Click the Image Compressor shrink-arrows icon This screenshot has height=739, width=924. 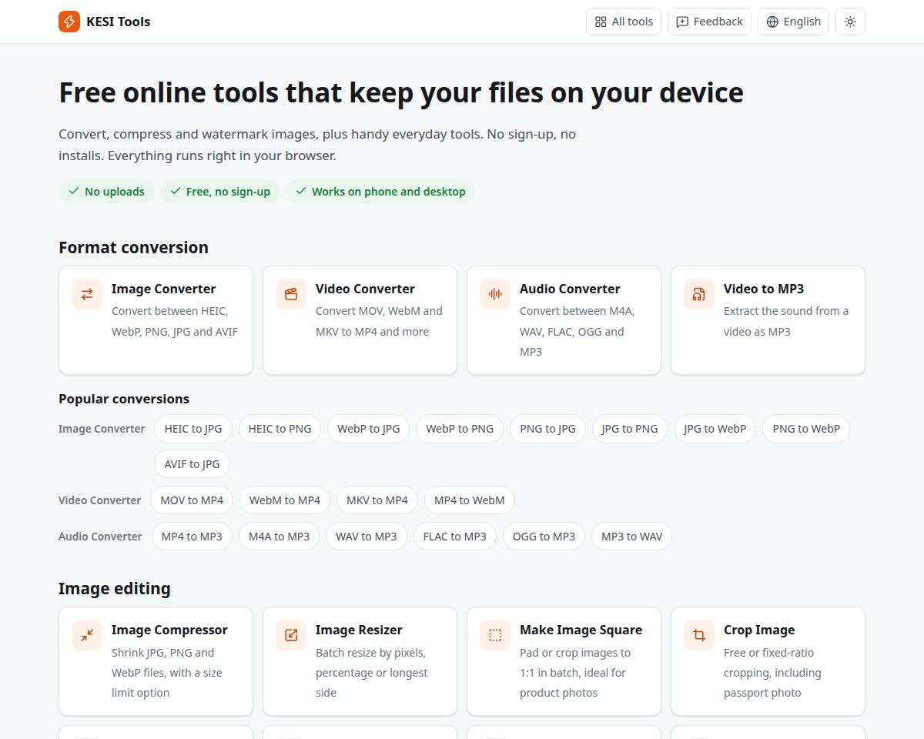[x=87, y=635]
